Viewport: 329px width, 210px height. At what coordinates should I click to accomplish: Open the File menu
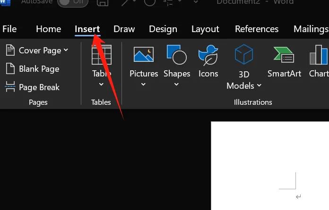(9, 29)
